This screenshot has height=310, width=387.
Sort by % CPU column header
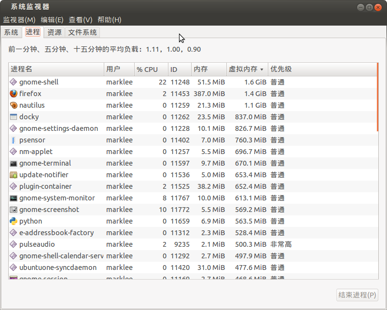[152, 69]
